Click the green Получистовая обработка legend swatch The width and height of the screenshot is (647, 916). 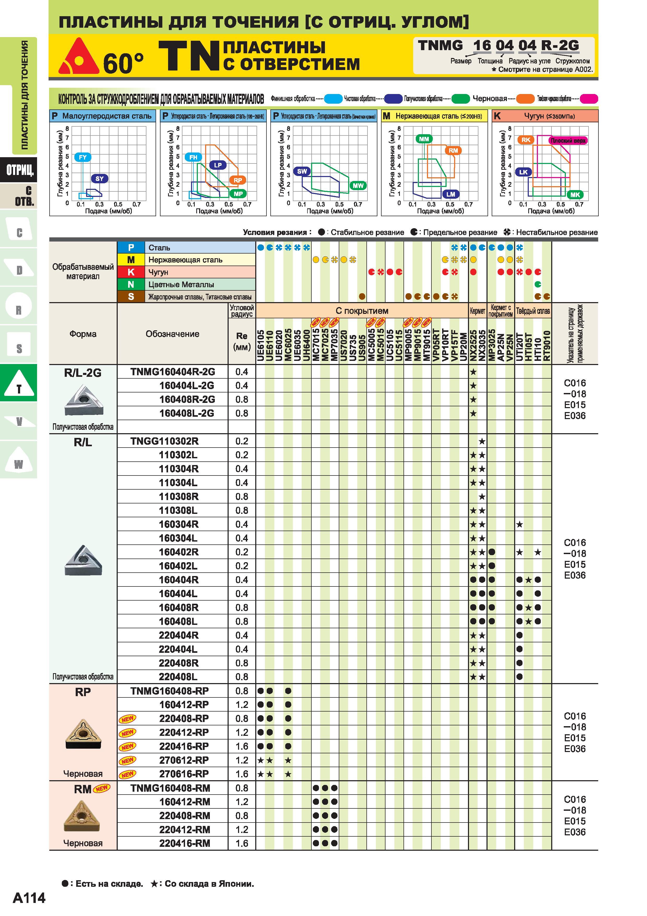(461, 98)
